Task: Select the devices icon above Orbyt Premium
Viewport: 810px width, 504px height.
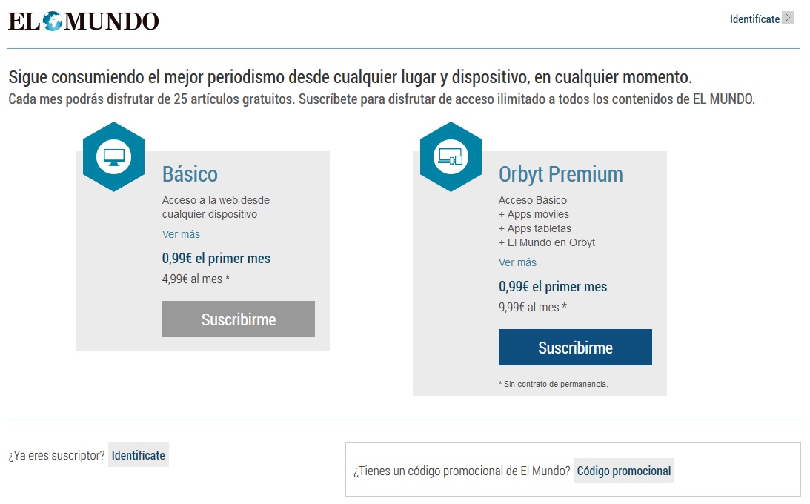Action: [x=451, y=158]
